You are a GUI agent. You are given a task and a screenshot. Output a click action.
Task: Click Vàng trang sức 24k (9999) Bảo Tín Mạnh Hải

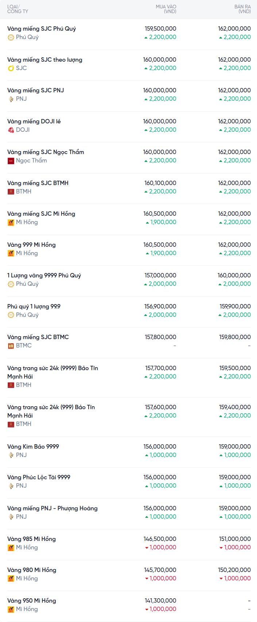coord(52,372)
